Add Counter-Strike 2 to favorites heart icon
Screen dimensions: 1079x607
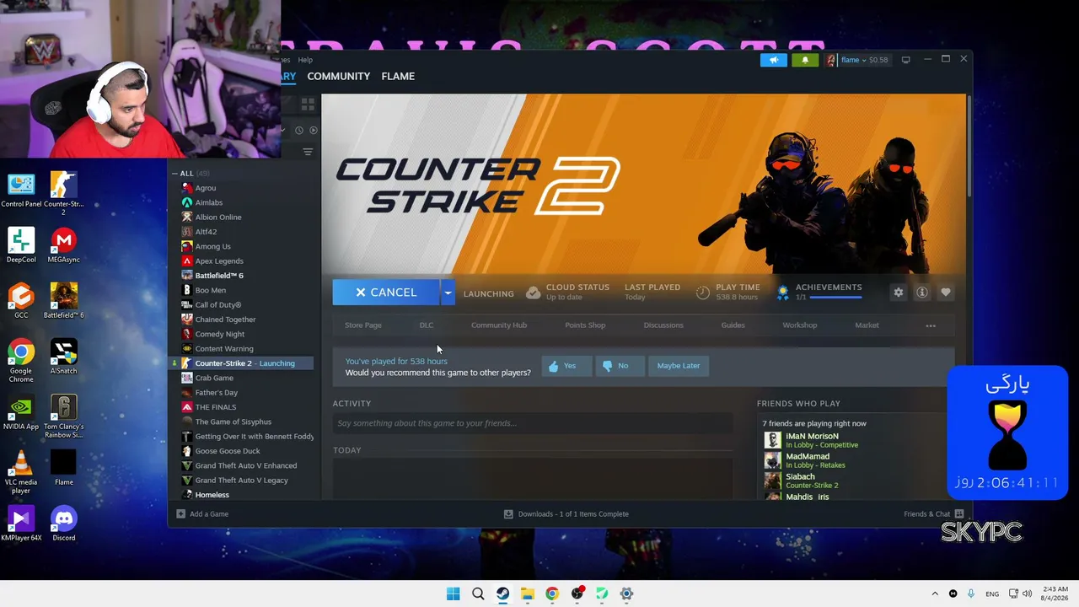pyautogui.click(x=946, y=293)
